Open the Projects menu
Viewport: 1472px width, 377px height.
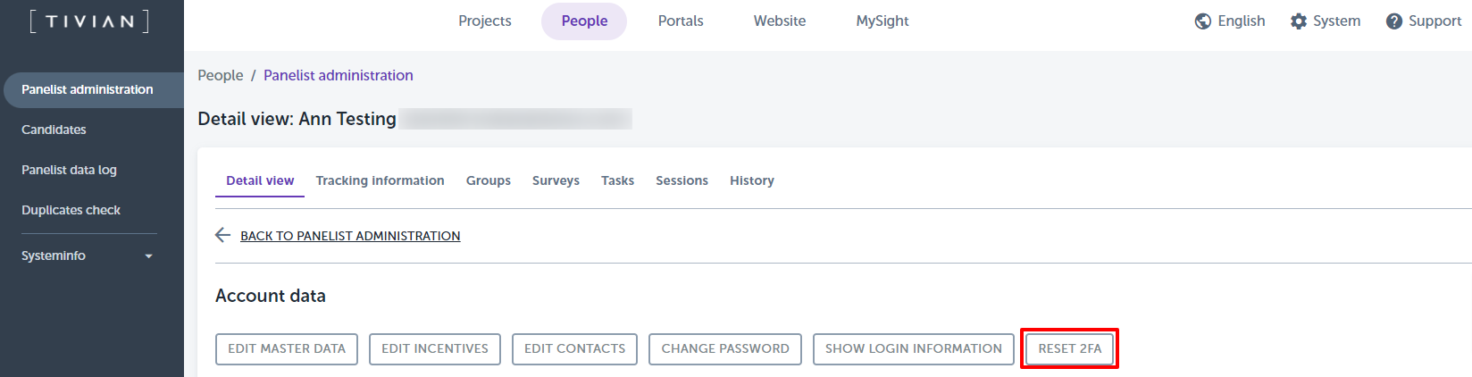tap(485, 21)
